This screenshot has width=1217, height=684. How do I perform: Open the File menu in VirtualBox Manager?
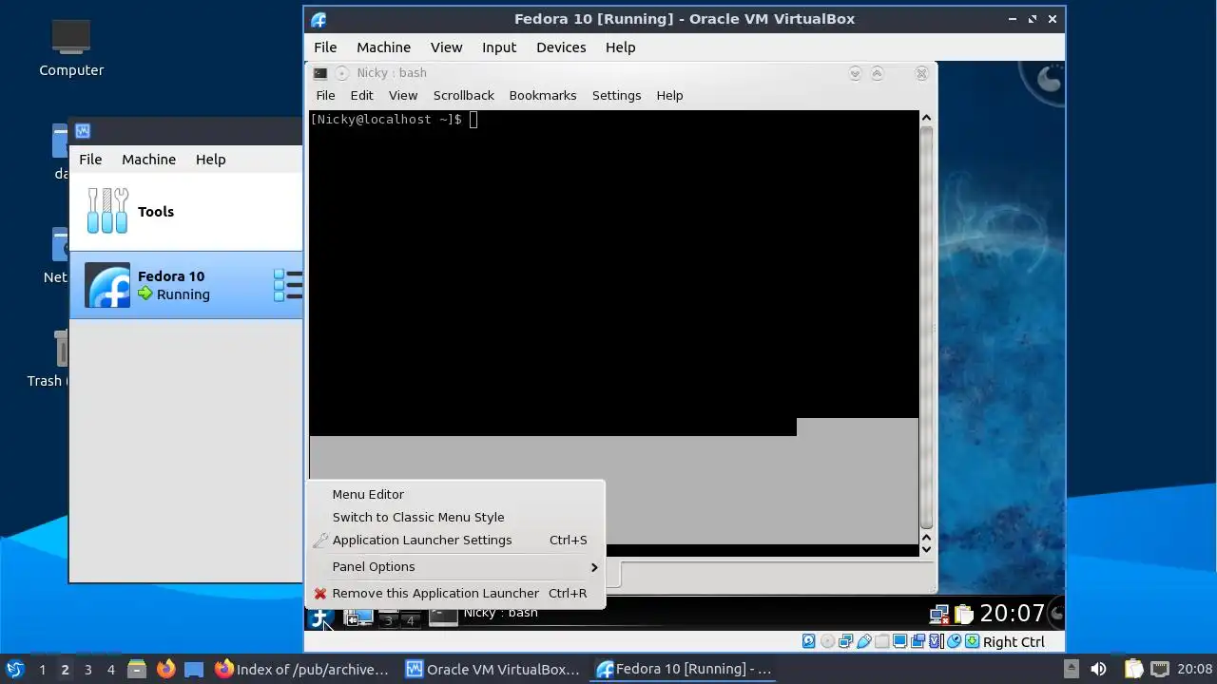[90, 160]
